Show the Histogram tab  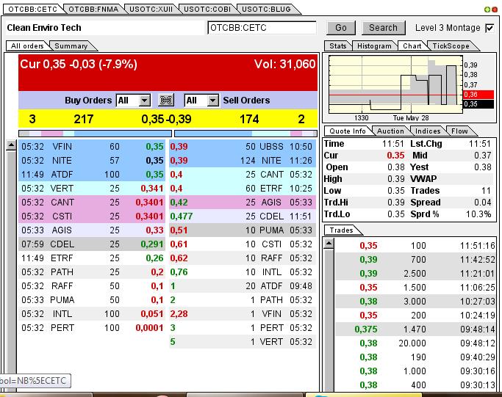[374, 46]
